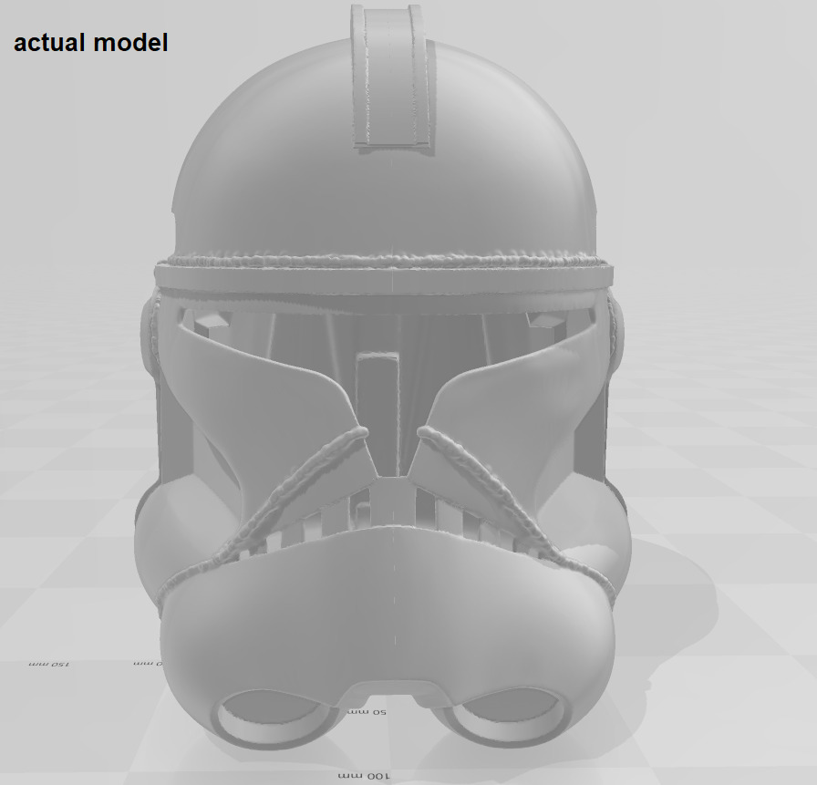The height and width of the screenshot is (785, 817).
Task: Click the mirrored "150 mm" grid label
Action: [49, 664]
